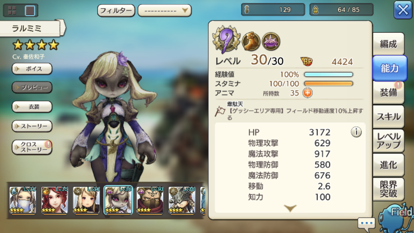Click the purple staff class emblem
The image size is (414, 233).
pyautogui.click(x=226, y=39)
